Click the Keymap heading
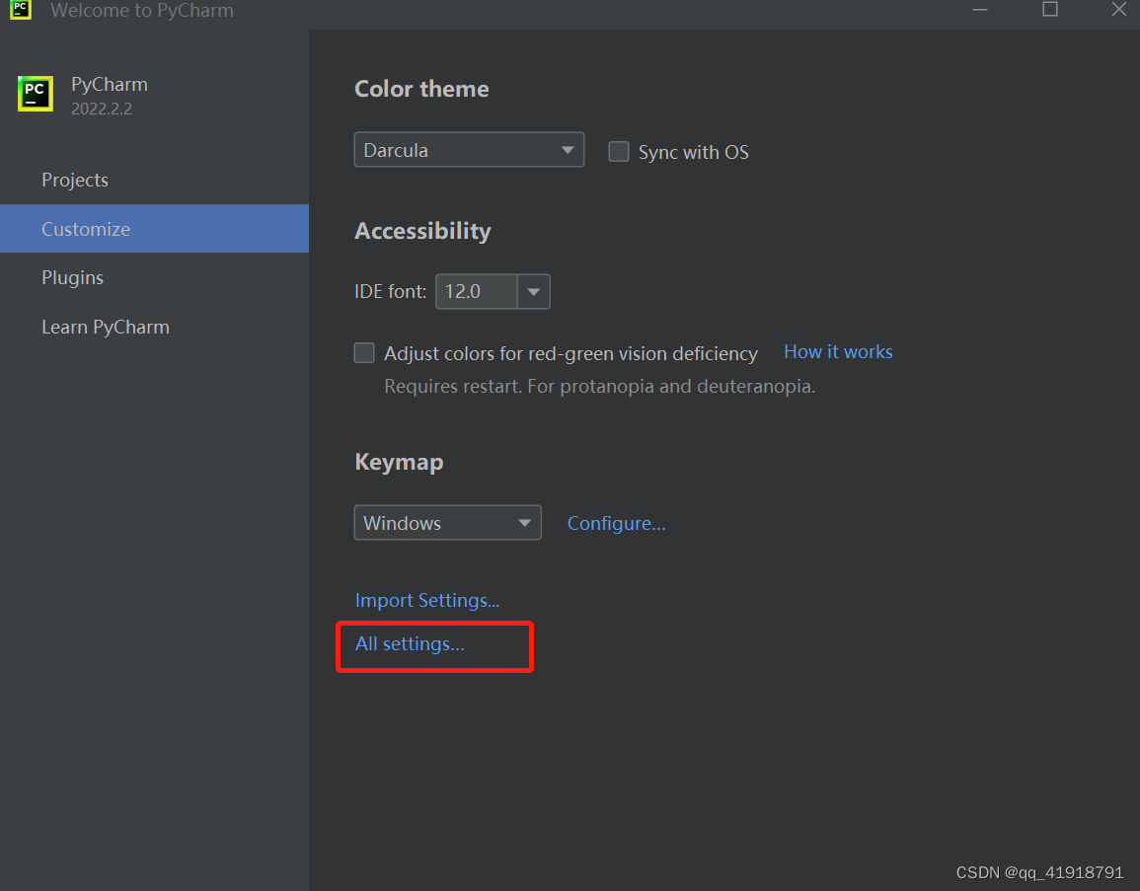 tap(399, 462)
